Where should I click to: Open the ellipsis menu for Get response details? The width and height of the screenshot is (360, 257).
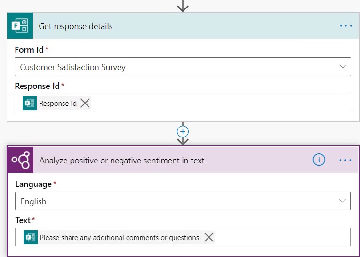tap(346, 26)
